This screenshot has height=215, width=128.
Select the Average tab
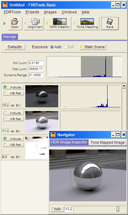click(x=10, y=37)
